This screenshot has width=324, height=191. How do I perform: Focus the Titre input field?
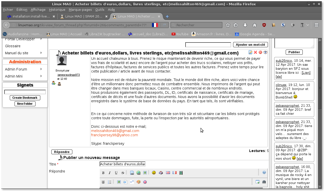122,164
